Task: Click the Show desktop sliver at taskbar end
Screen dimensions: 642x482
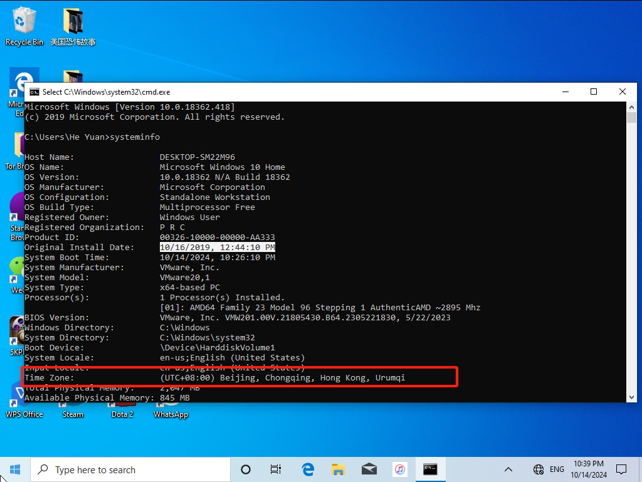Action: point(640,469)
